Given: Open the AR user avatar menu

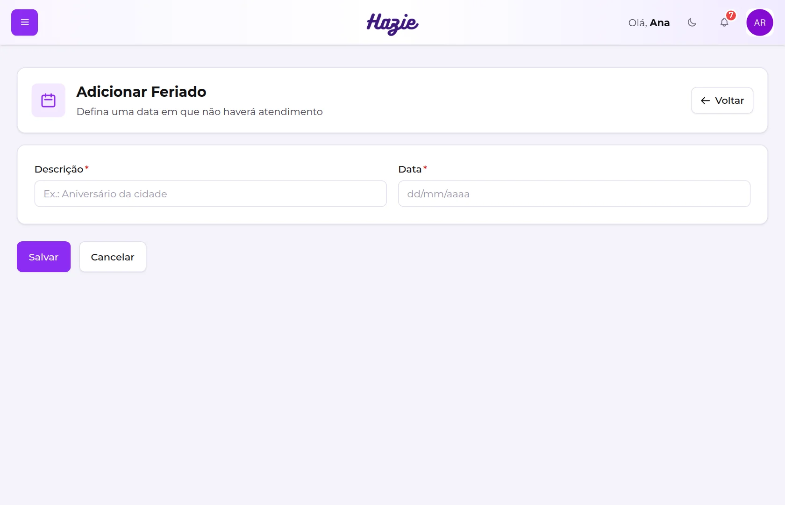Looking at the screenshot, I should point(760,22).
